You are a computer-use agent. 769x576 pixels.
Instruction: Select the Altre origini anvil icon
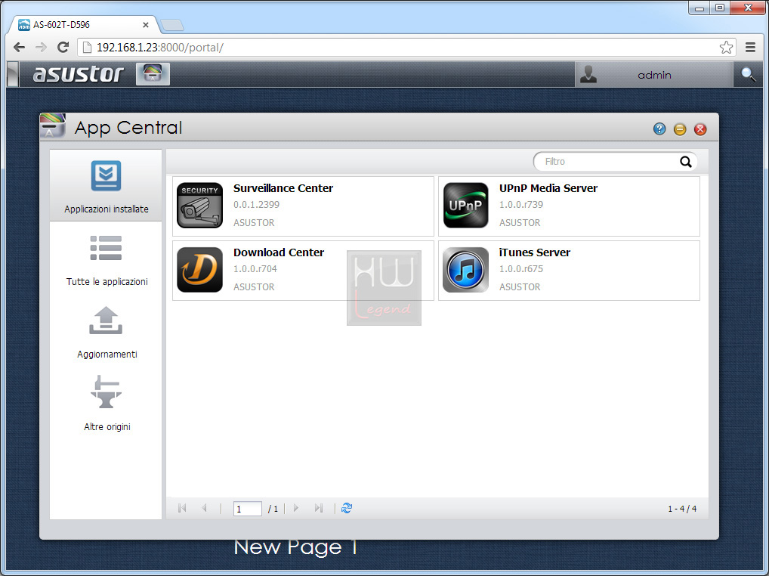coord(106,392)
